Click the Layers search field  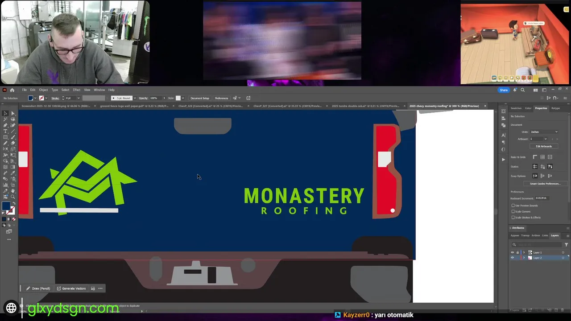pos(537,244)
